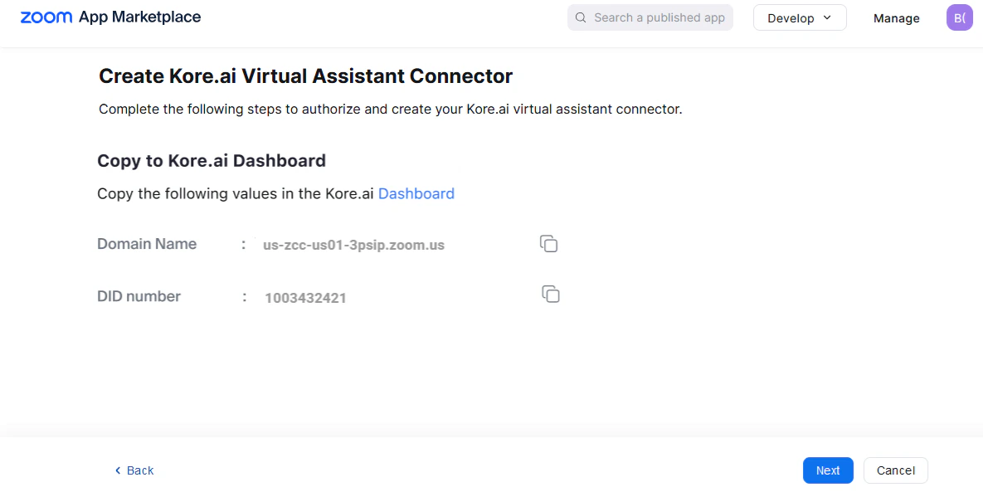
Task: Open the Develop dropdown
Action: click(x=798, y=17)
